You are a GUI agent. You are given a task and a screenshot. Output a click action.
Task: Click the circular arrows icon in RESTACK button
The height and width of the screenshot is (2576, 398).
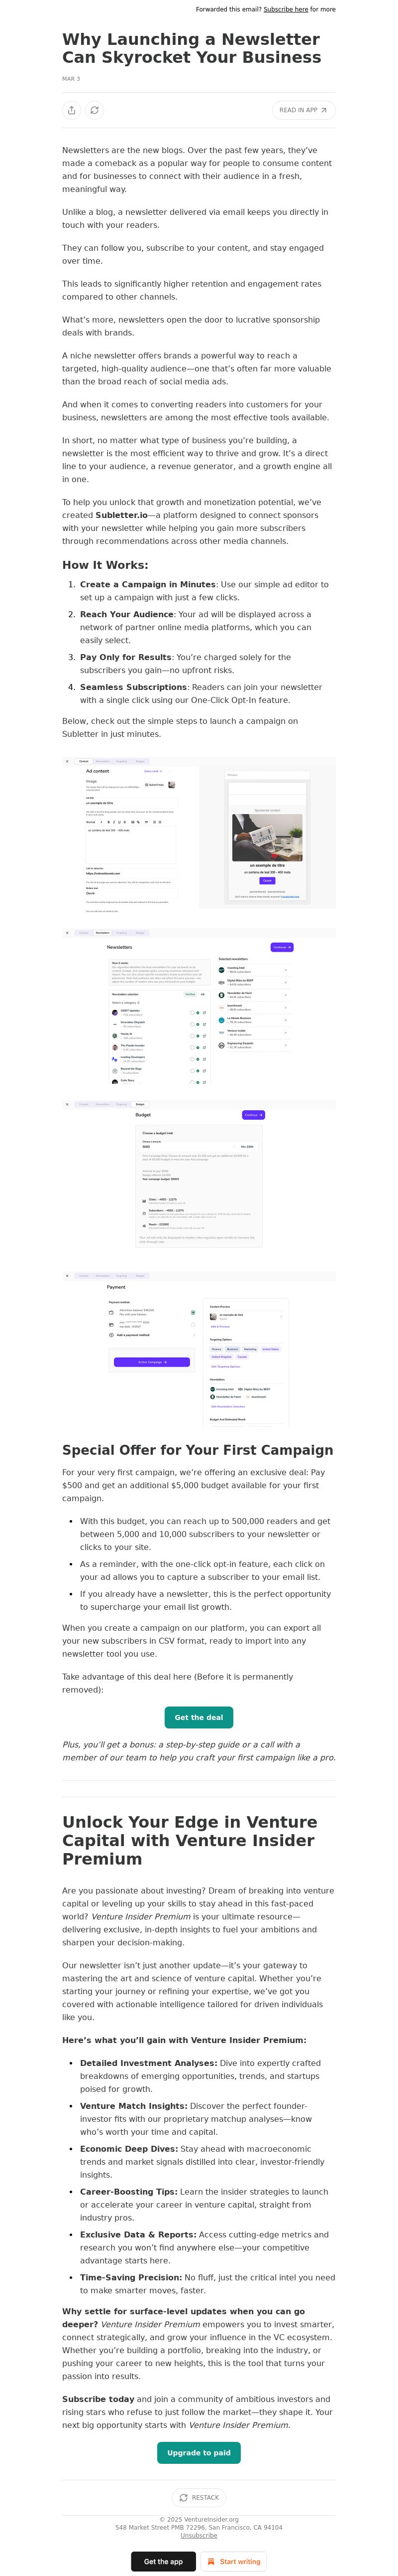pyautogui.click(x=184, y=2497)
